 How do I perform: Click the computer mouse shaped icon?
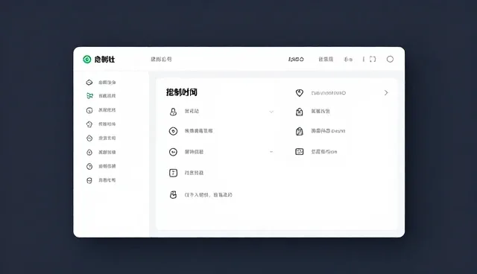(173, 195)
